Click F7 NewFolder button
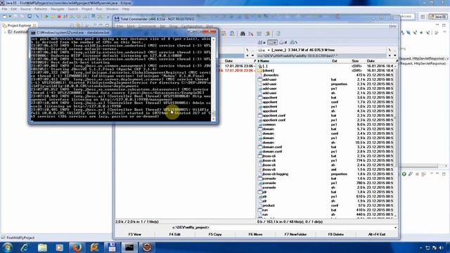450x253 pixels. 295,234
